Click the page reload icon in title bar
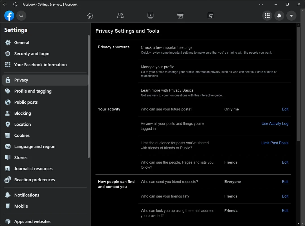 (x=15, y=4)
